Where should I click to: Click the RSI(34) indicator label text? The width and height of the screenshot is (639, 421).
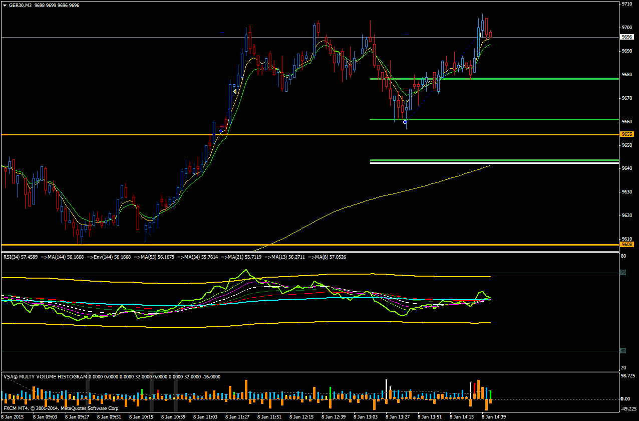20,257
